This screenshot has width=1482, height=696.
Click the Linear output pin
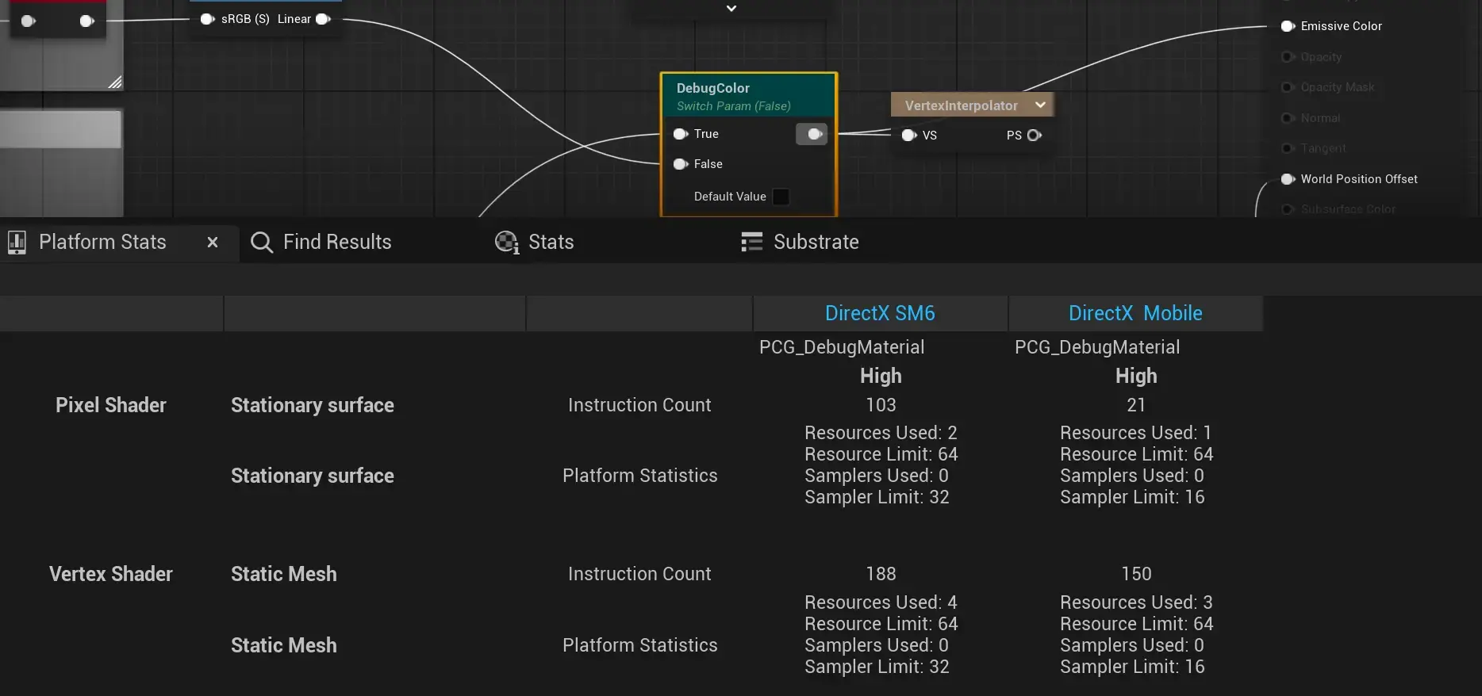click(x=323, y=19)
